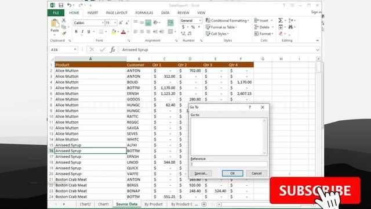This screenshot has height=209, width=371.
Task: Collapse the ribbon chevron
Action: [317, 41]
